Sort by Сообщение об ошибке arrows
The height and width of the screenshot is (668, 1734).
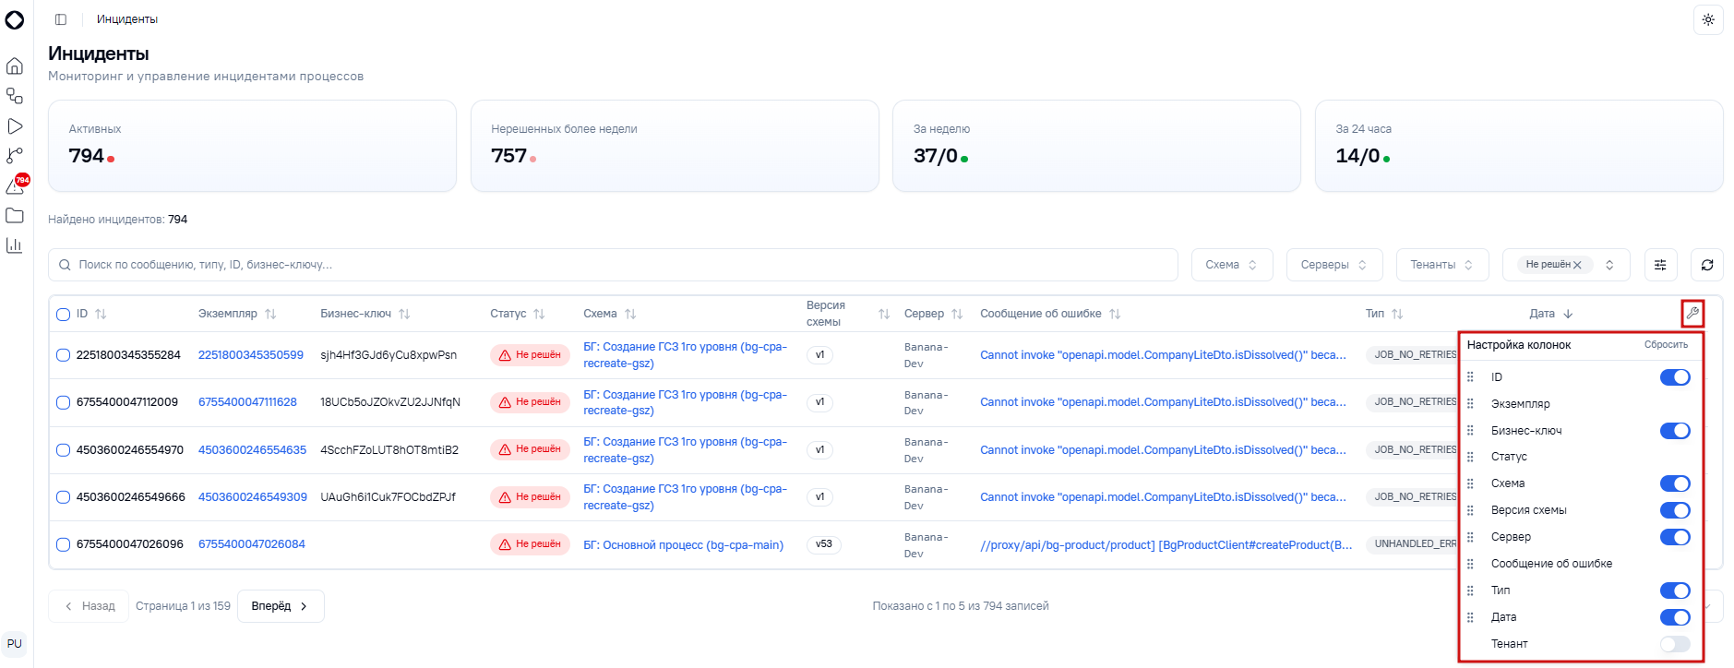(x=1115, y=315)
